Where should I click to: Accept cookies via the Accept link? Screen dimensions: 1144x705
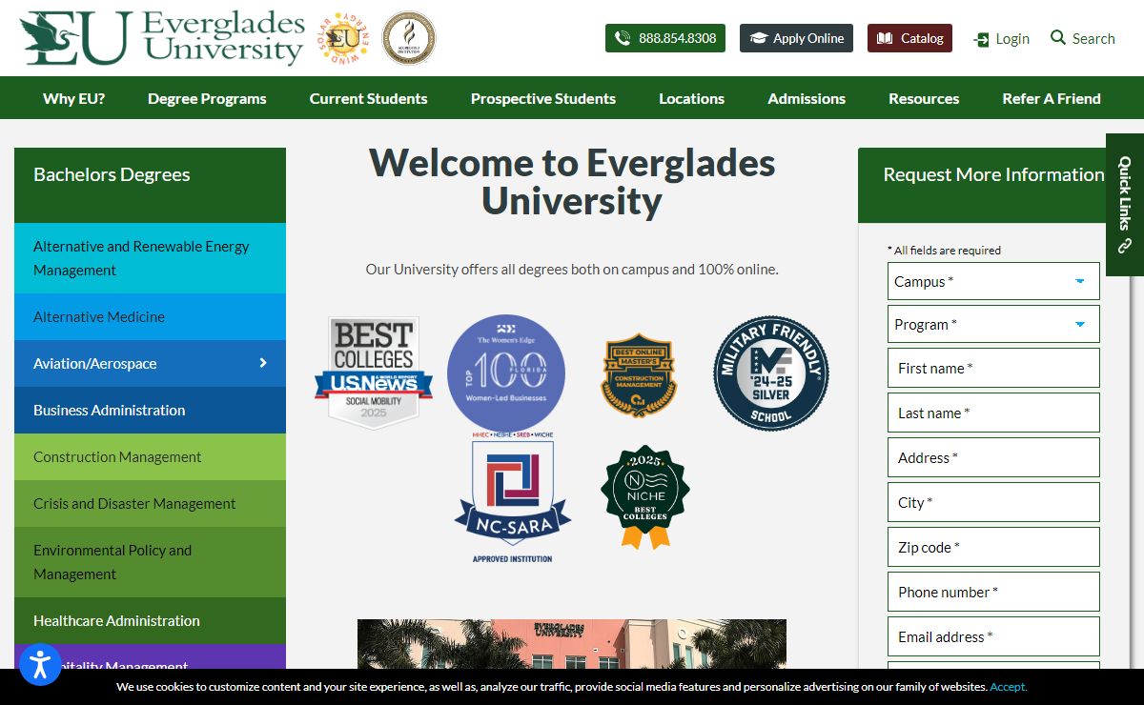tap(1008, 686)
